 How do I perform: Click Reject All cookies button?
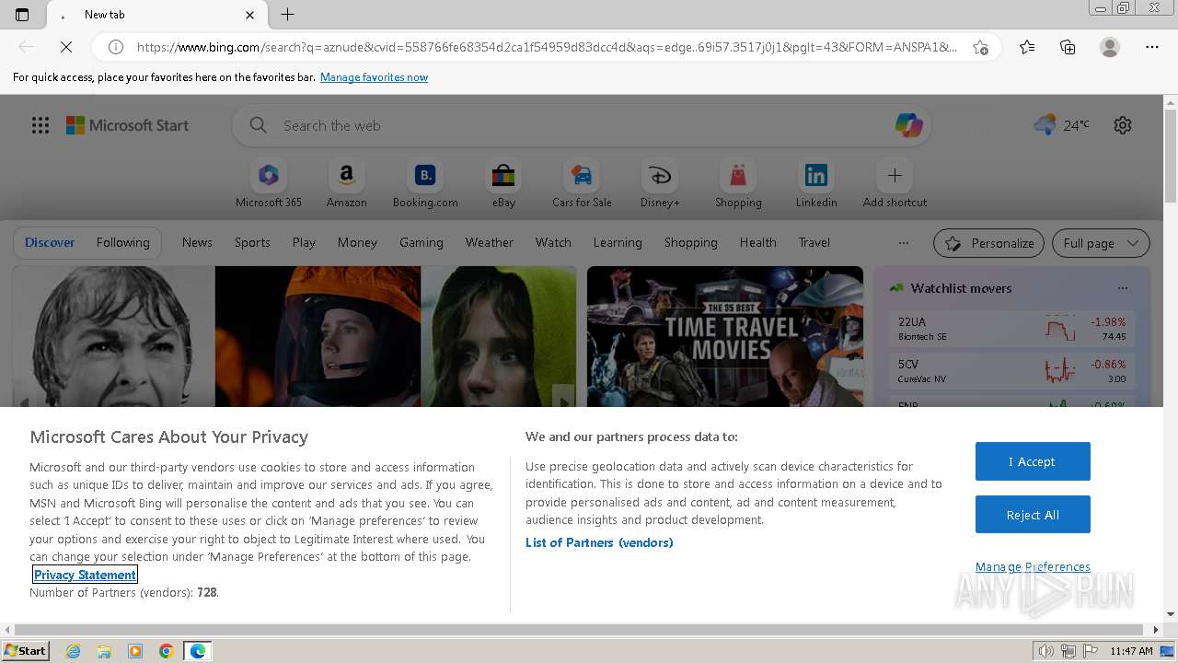[1033, 515]
